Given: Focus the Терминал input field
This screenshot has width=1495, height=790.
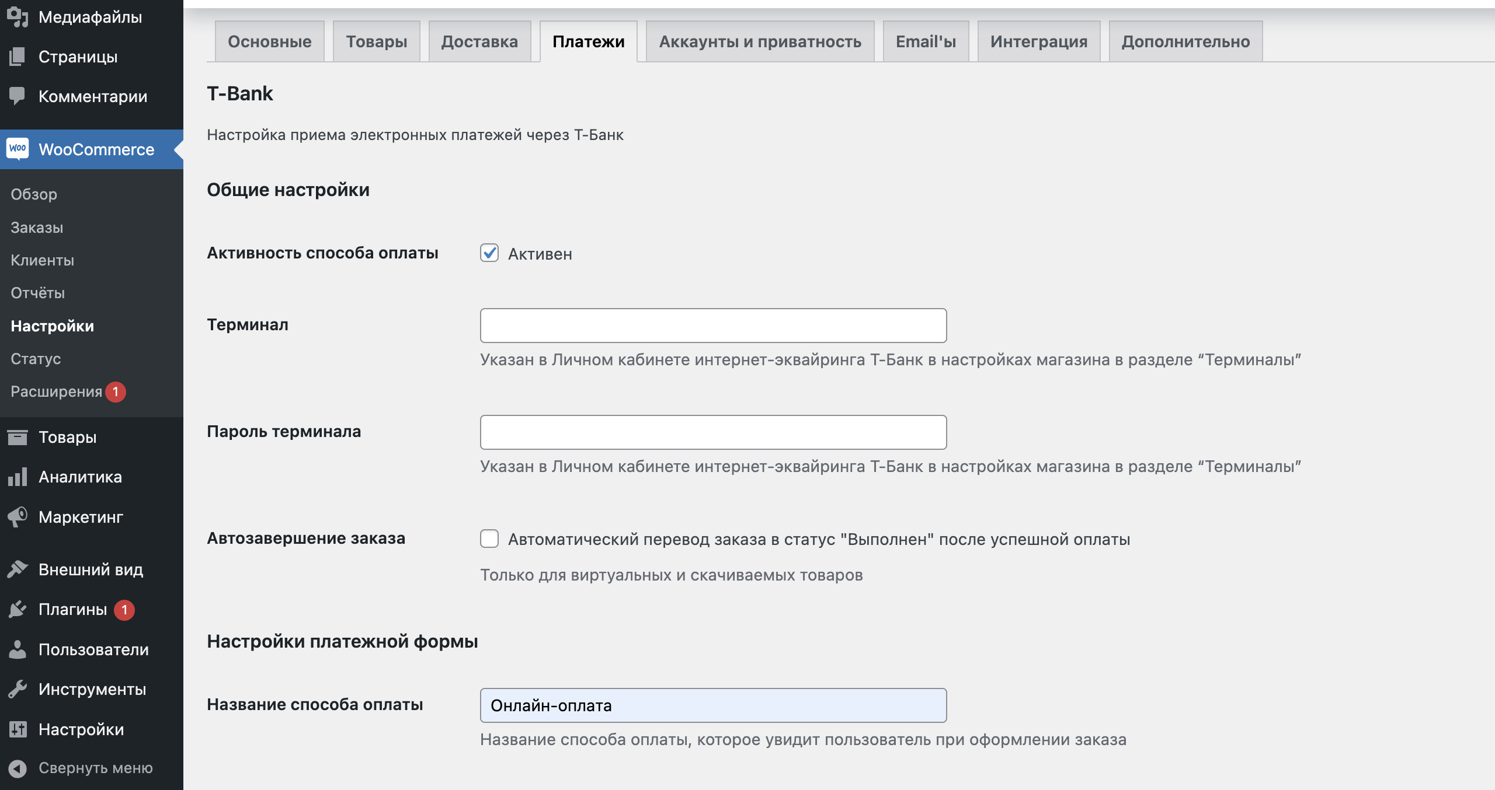Looking at the screenshot, I should click(713, 326).
